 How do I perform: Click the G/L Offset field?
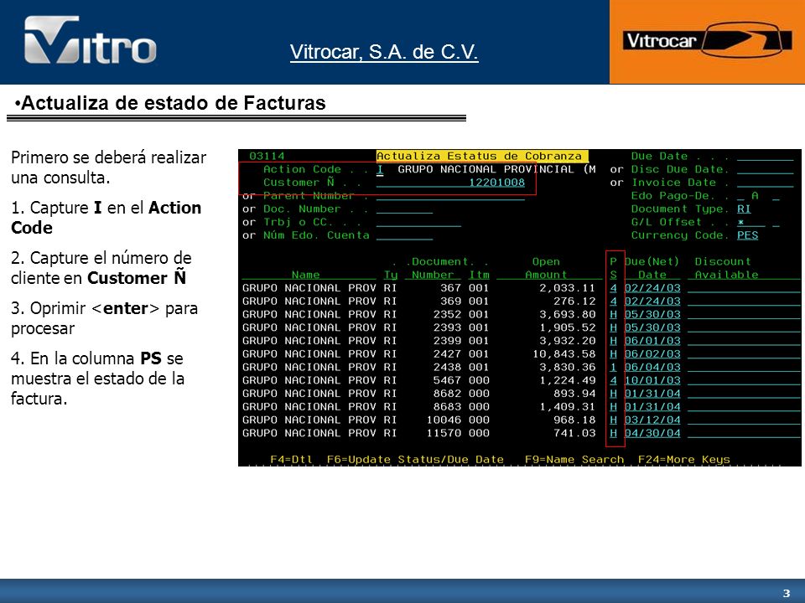point(750,223)
